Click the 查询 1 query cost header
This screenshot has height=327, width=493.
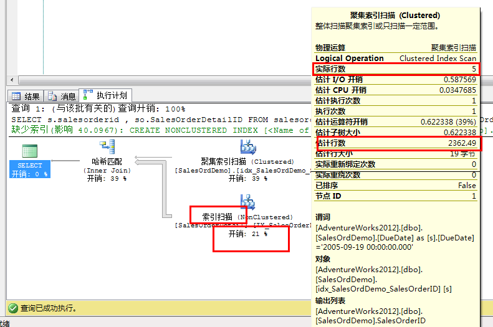pos(98,108)
